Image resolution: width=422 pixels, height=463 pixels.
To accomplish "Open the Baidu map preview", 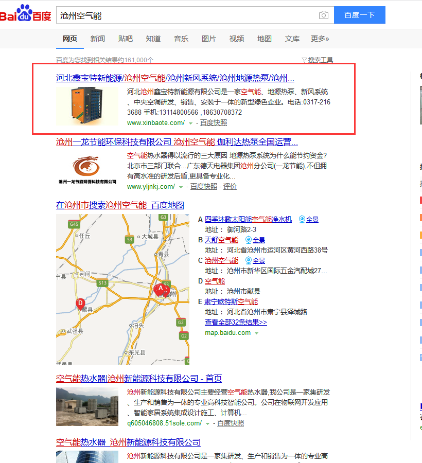I will 122,289.
